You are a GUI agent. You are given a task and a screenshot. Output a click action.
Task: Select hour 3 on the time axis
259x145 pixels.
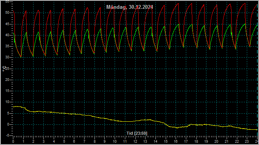coord(43,142)
